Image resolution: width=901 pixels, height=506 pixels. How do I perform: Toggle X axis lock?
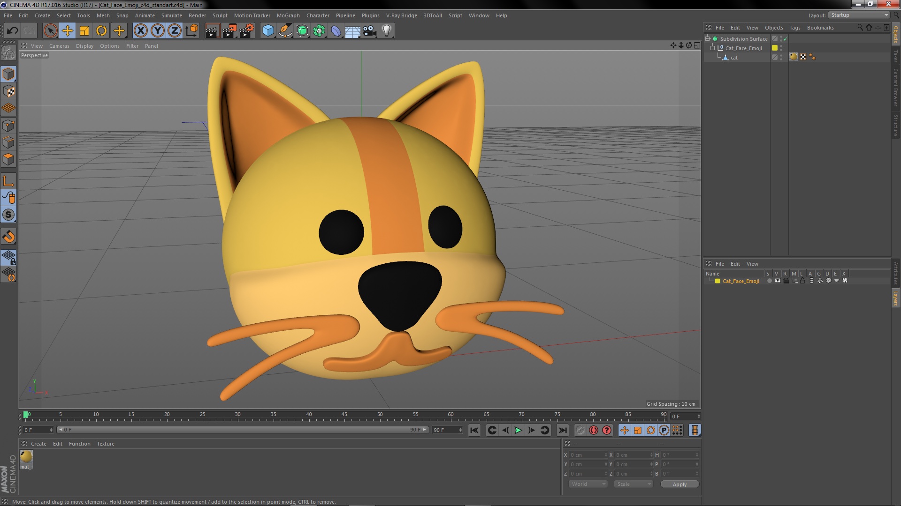[140, 31]
